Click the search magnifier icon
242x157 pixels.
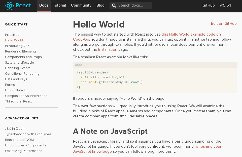(114, 5)
